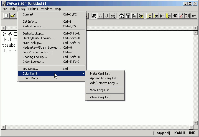Image resolution: width=199 pixels, height=137 pixels.
Task: Open the Window menu
Action: click(x=46, y=9)
